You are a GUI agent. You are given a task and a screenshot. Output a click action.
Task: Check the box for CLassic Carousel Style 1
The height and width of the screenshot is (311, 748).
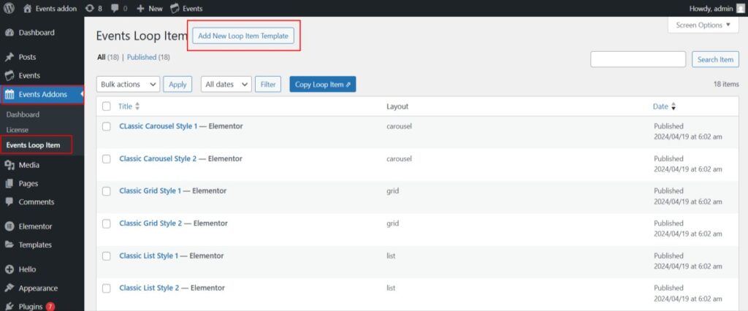pos(107,126)
